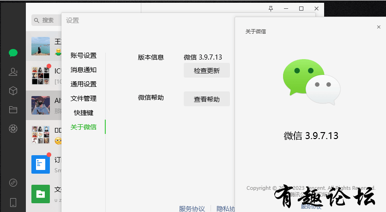Open the Chats icon in WeChat sidebar
The height and width of the screenshot is (212, 386).
point(13,53)
